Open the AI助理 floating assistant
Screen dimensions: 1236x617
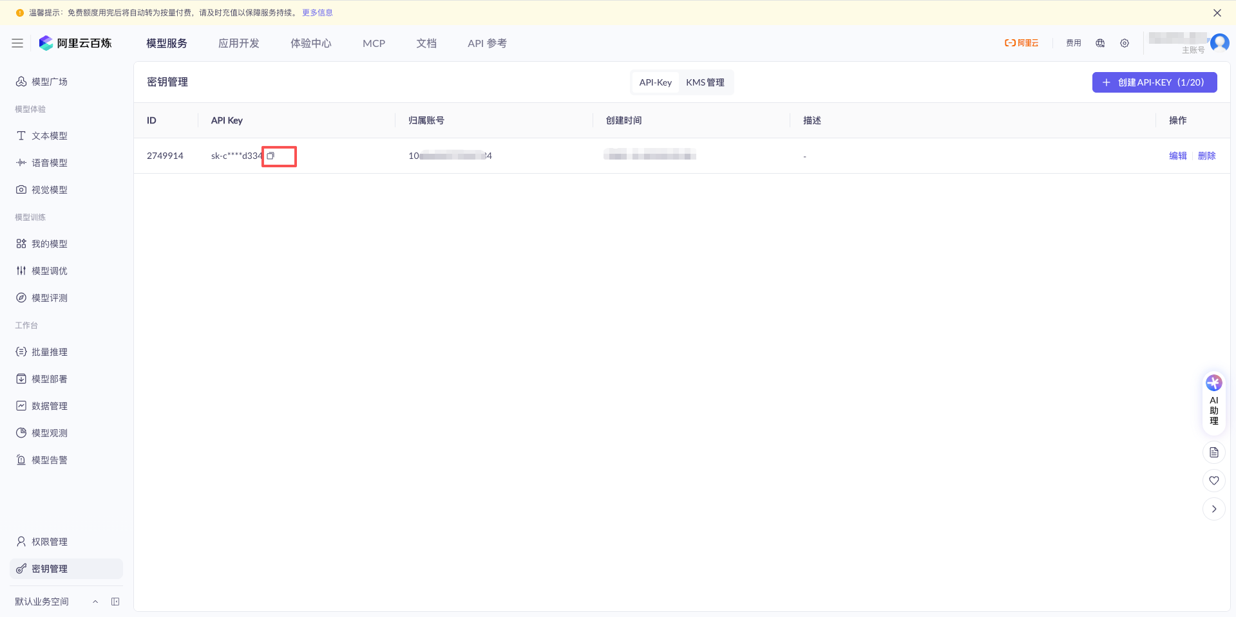pos(1213,399)
